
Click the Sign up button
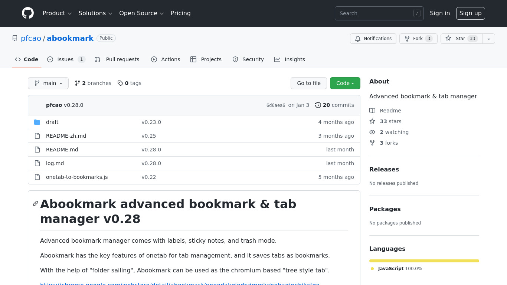(x=471, y=13)
